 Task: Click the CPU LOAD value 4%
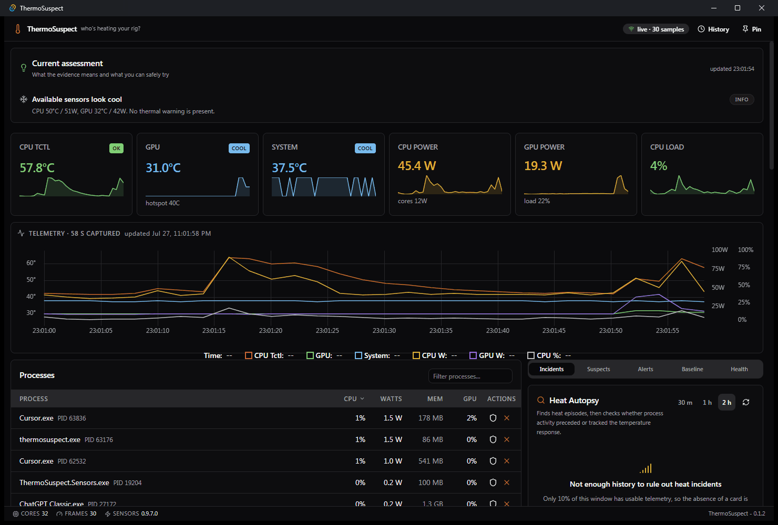659,166
